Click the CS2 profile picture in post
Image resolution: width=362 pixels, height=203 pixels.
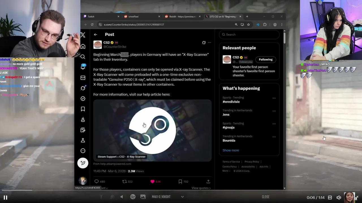pos(98,45)
